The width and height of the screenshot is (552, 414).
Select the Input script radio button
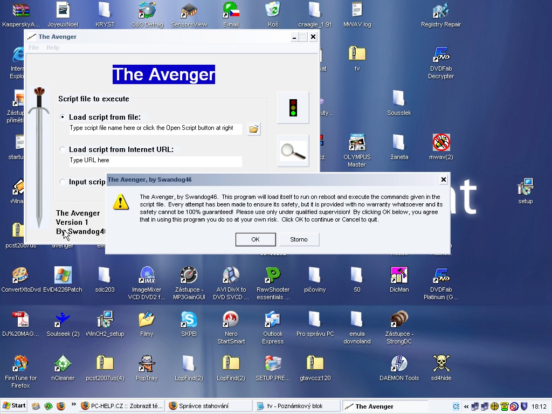[63, 182]
